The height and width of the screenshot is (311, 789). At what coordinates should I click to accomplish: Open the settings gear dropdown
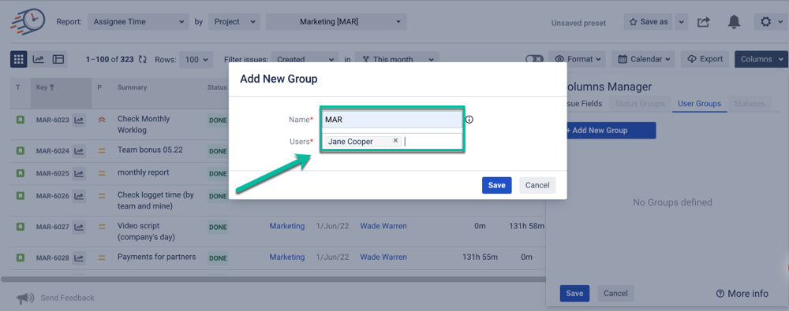pos(770,22)
